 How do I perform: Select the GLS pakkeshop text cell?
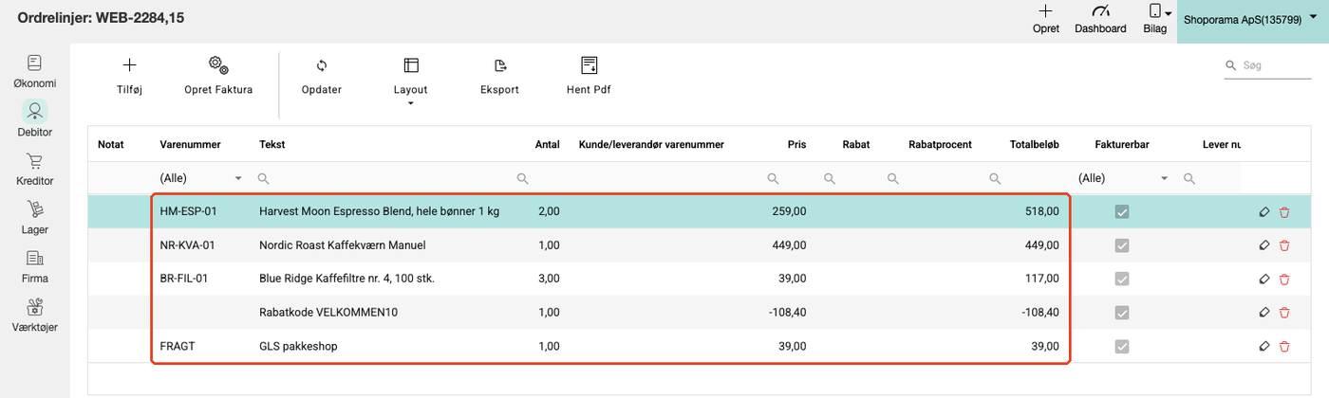[298, 346]
